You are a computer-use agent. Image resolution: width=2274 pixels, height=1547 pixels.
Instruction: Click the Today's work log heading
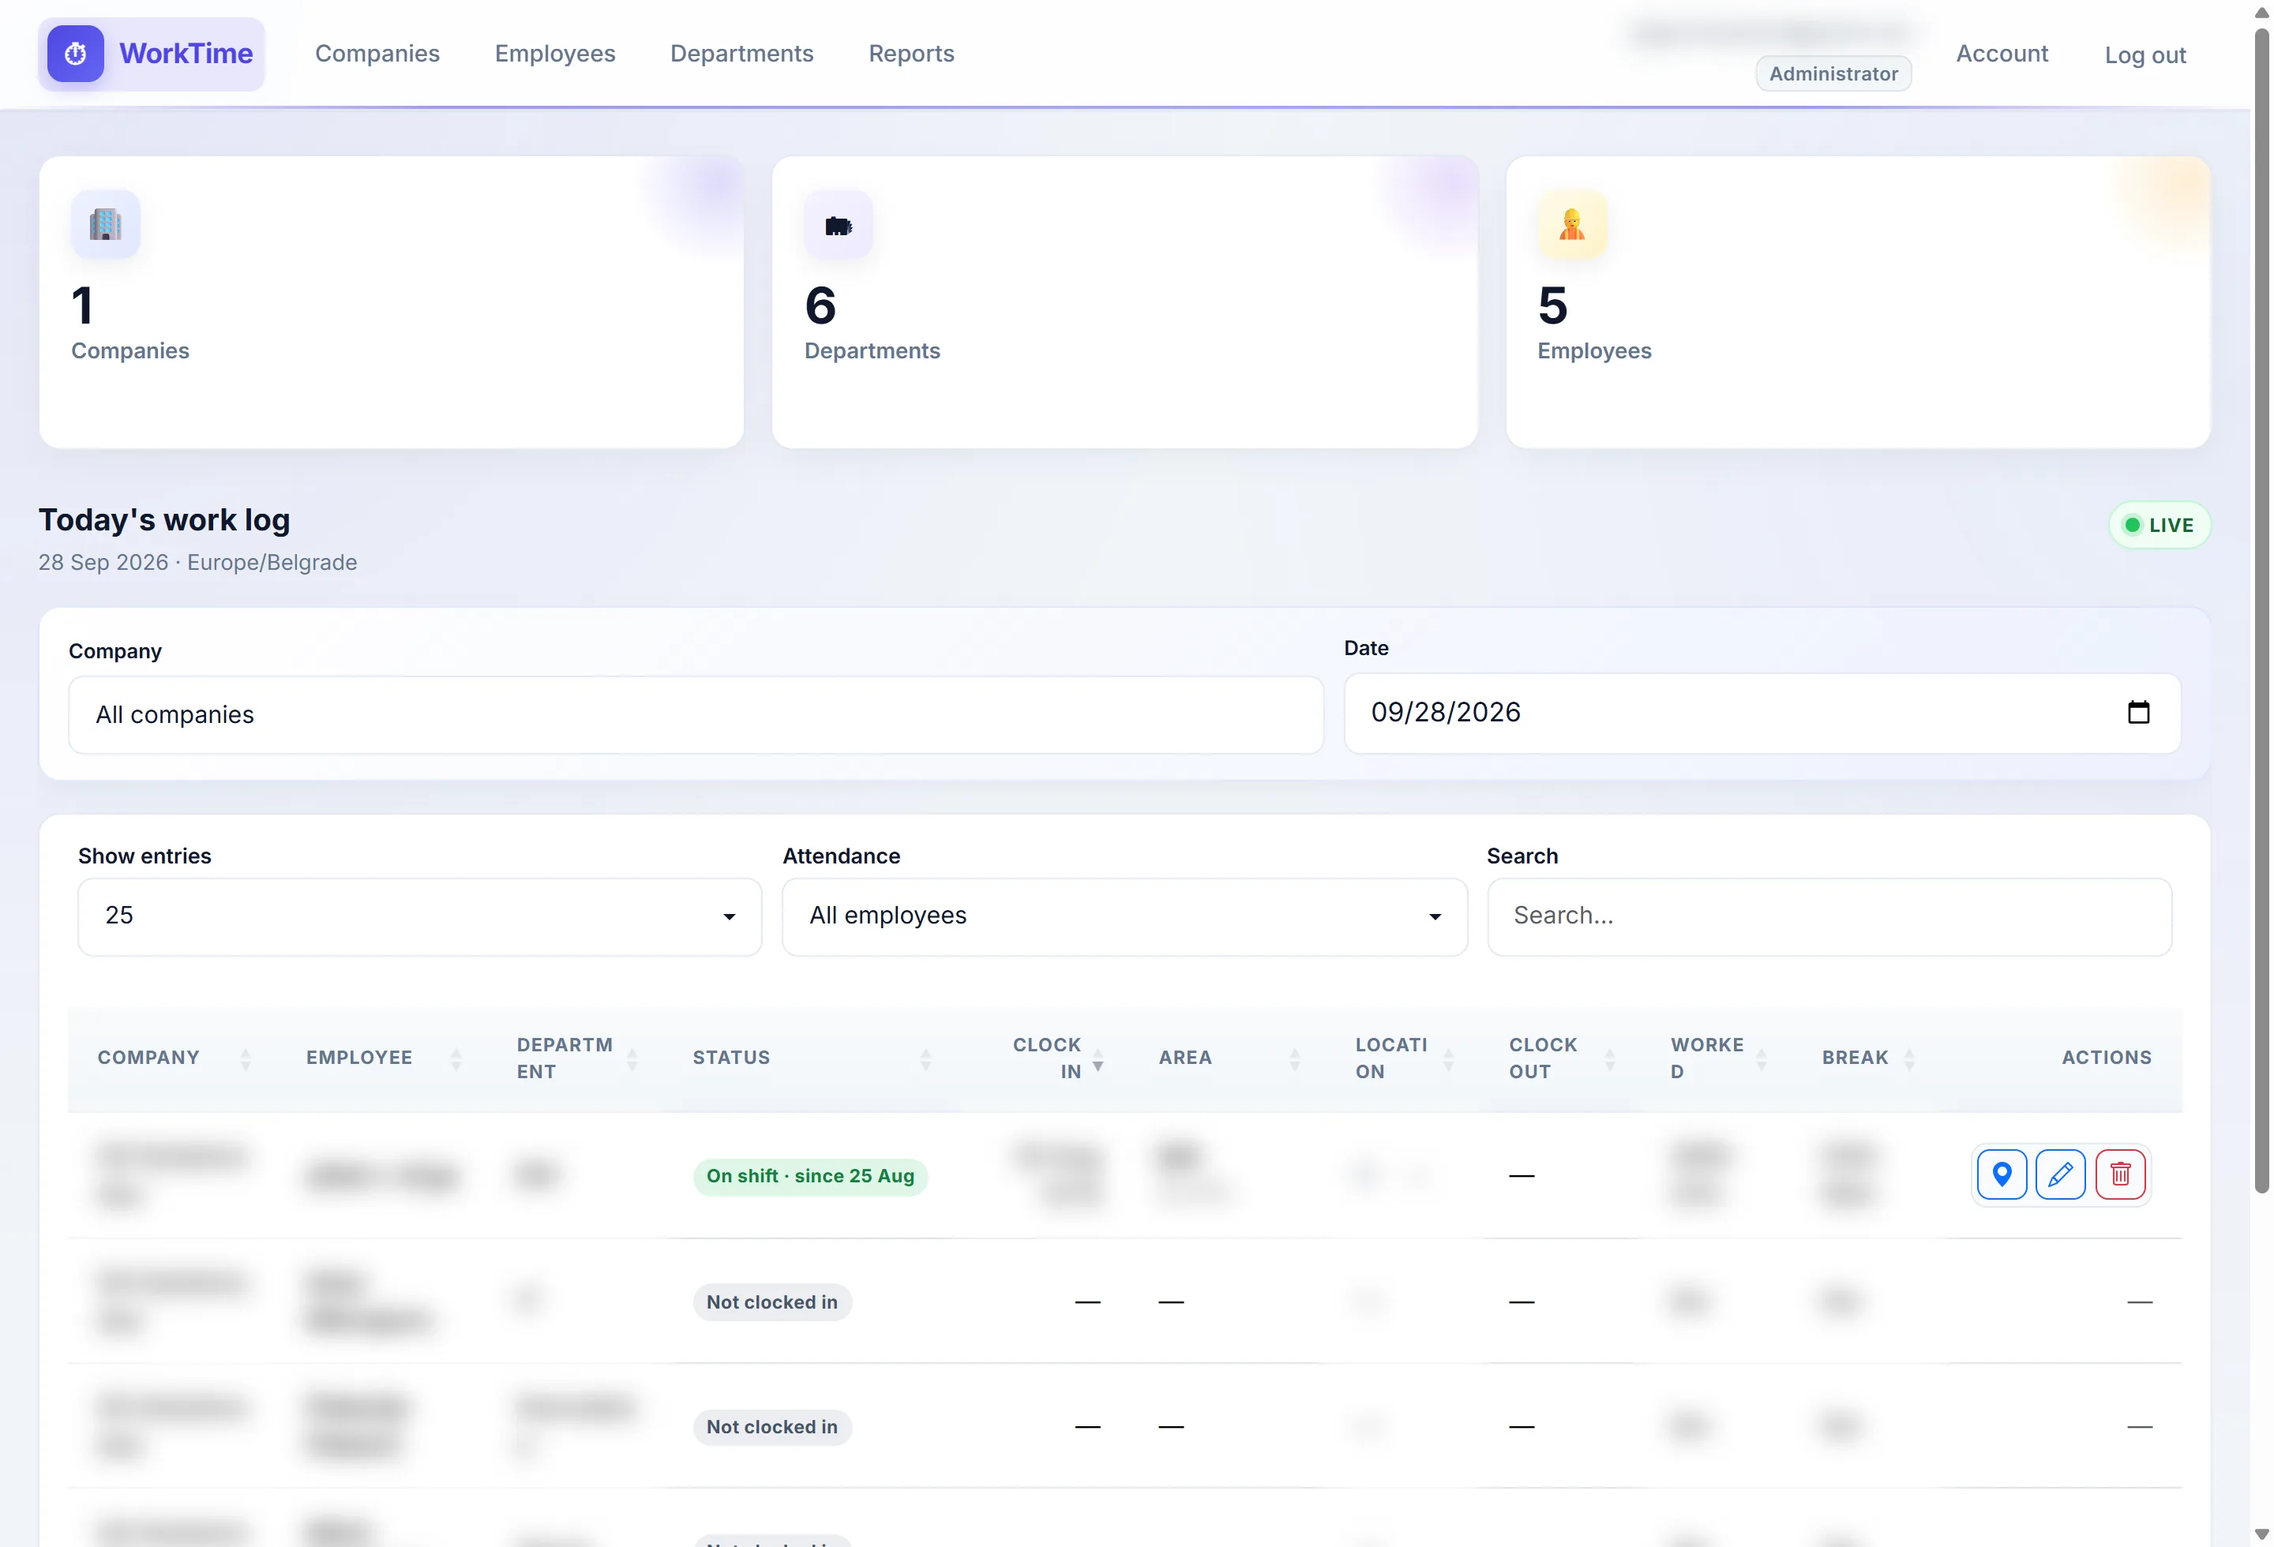tap(164, 520)
